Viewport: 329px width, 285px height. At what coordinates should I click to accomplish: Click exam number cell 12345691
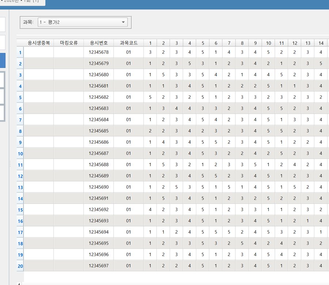coord(99,198)
